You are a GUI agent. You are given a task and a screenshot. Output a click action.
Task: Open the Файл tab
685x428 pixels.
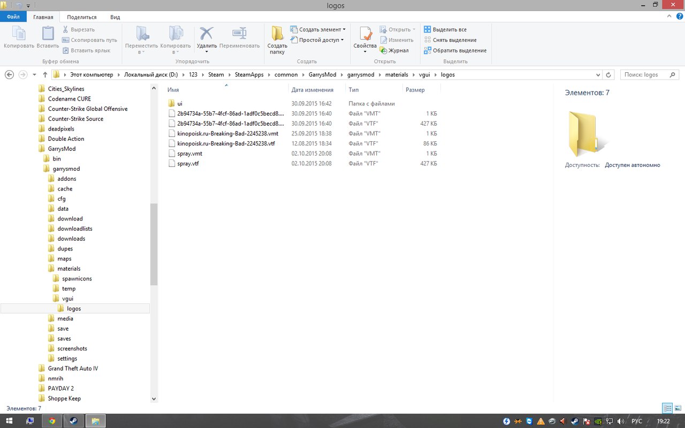pyautogui.click(x=13, y=17)
